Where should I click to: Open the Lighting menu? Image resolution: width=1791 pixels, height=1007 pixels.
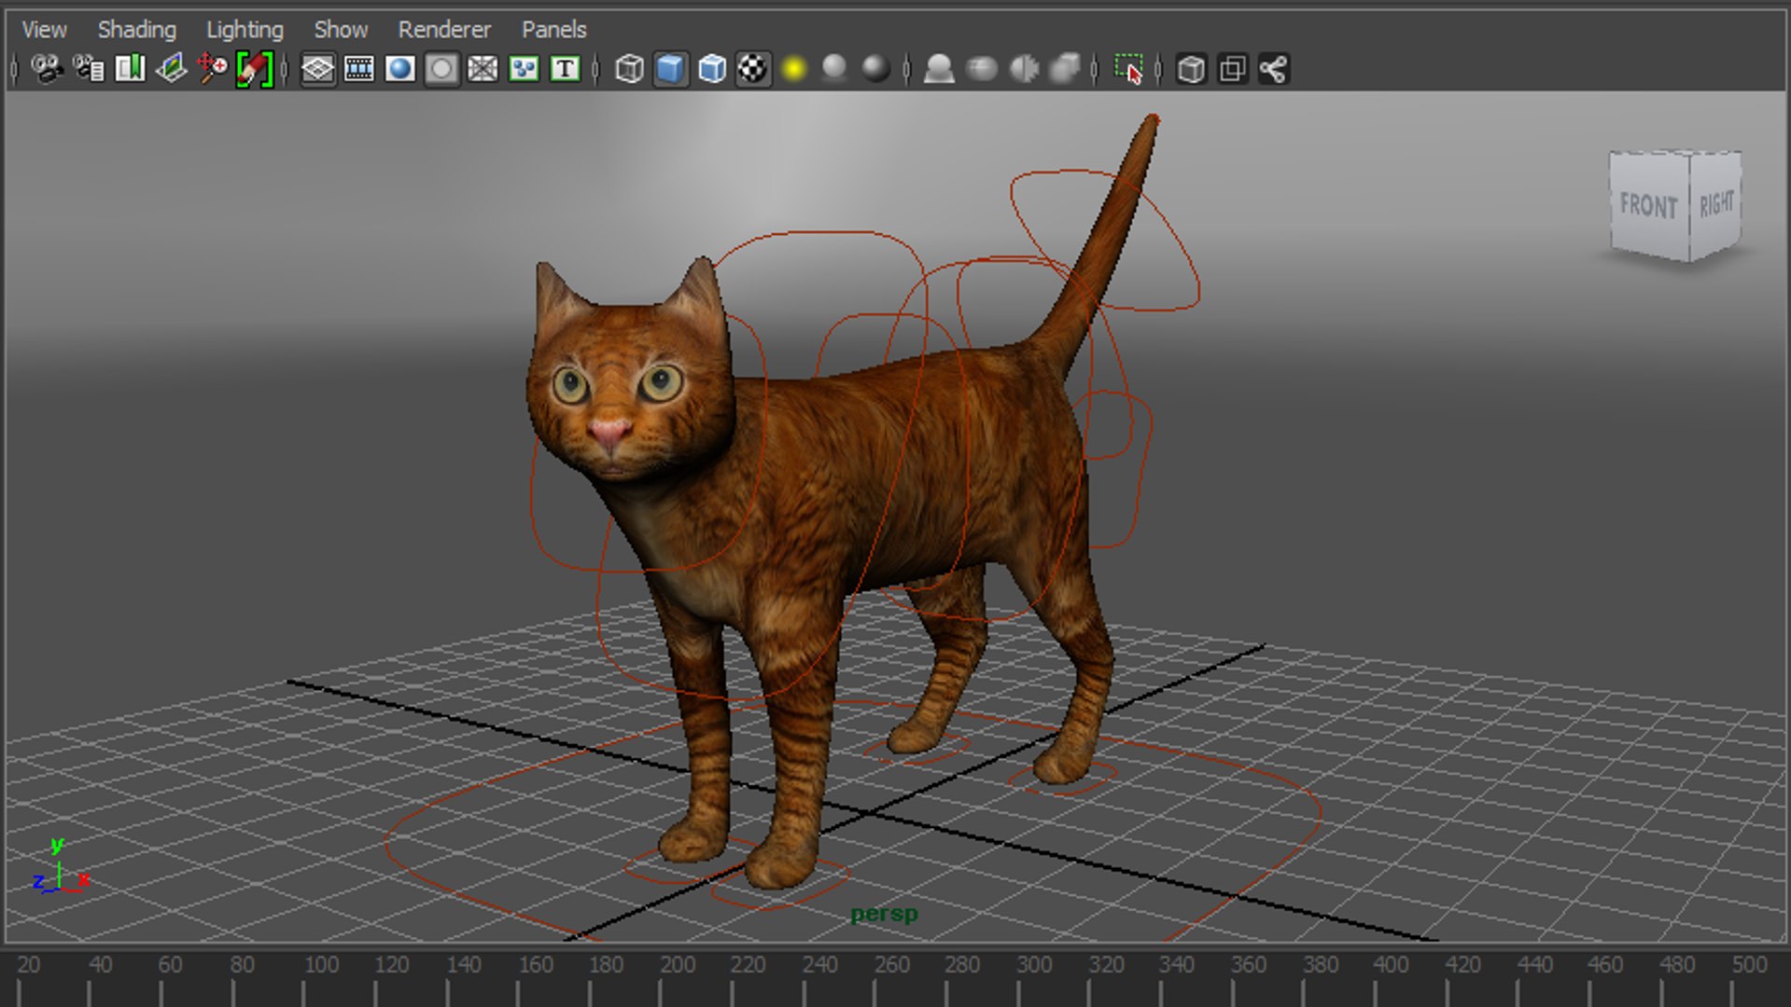pyautogui.click(x=245, y=30)
